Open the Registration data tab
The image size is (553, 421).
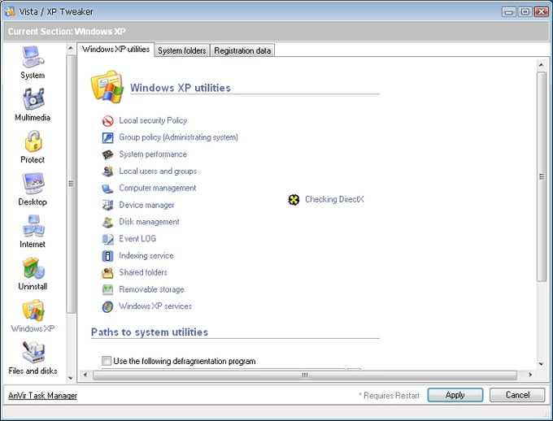tap(242, 50)
